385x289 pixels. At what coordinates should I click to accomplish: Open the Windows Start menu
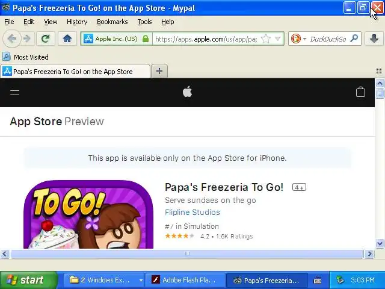[28, 280]
